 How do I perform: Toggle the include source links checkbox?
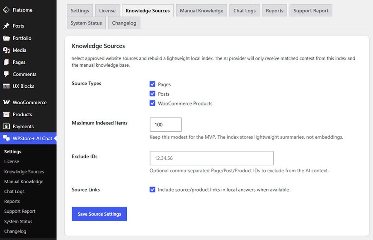[x=152, y=190]
